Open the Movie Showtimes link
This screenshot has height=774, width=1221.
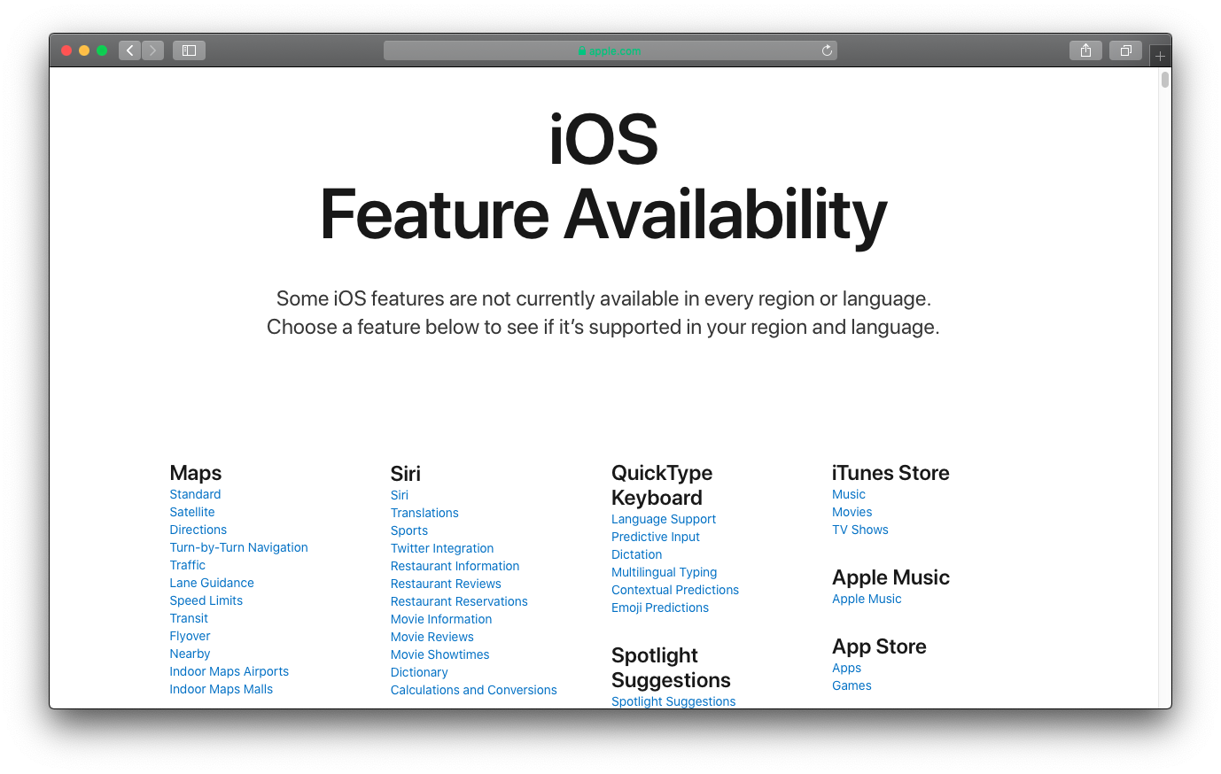pyautogui.click(x=440, y=654)
